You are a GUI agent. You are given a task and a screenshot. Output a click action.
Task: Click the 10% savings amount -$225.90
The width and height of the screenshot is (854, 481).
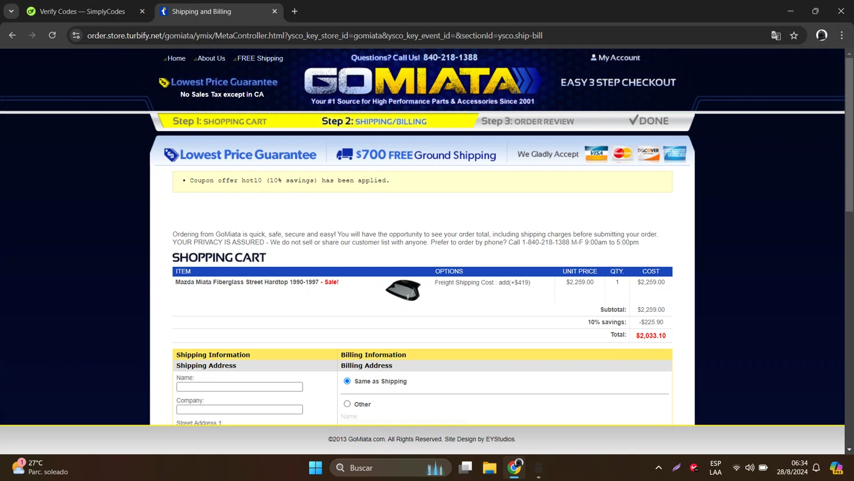point(651,323)
